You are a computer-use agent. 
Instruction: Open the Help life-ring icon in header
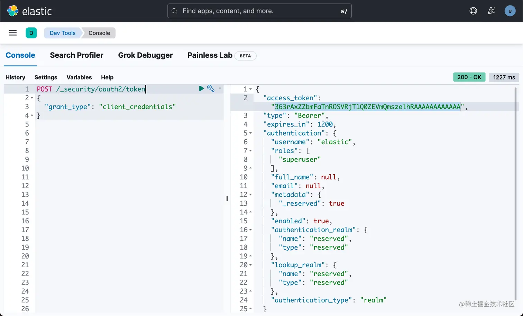pyautogui.click(x=473, y=11)
